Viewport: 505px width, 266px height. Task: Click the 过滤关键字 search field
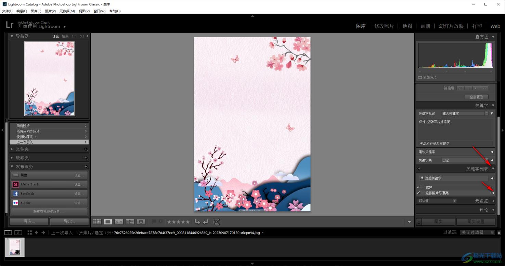(454, 178)
